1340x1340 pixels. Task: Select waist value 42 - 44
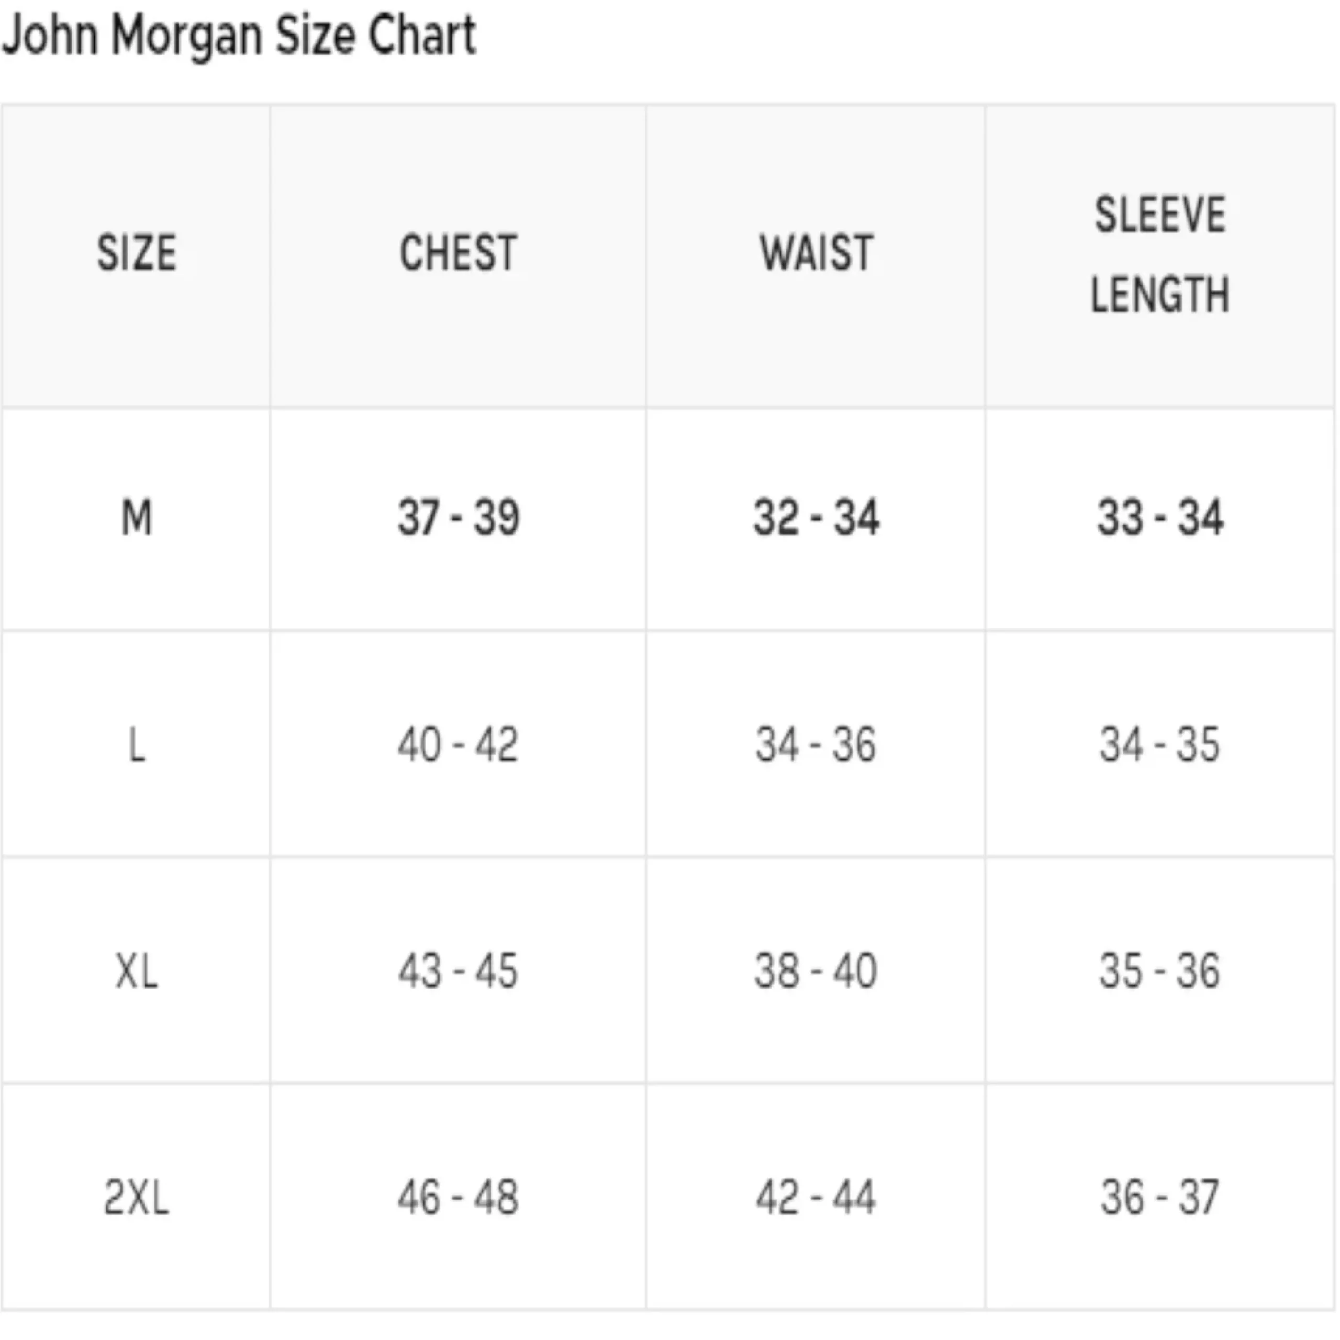[816, 1198]
